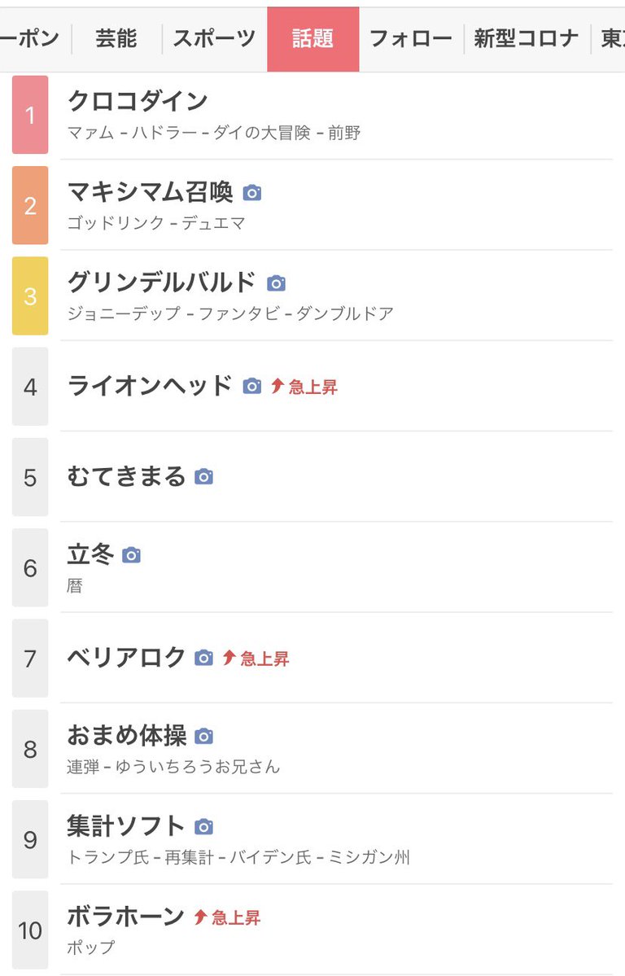Click camera icon next to マキシマム召喚
This screenshot has height=976, width=625.
(x=252, y=193)
